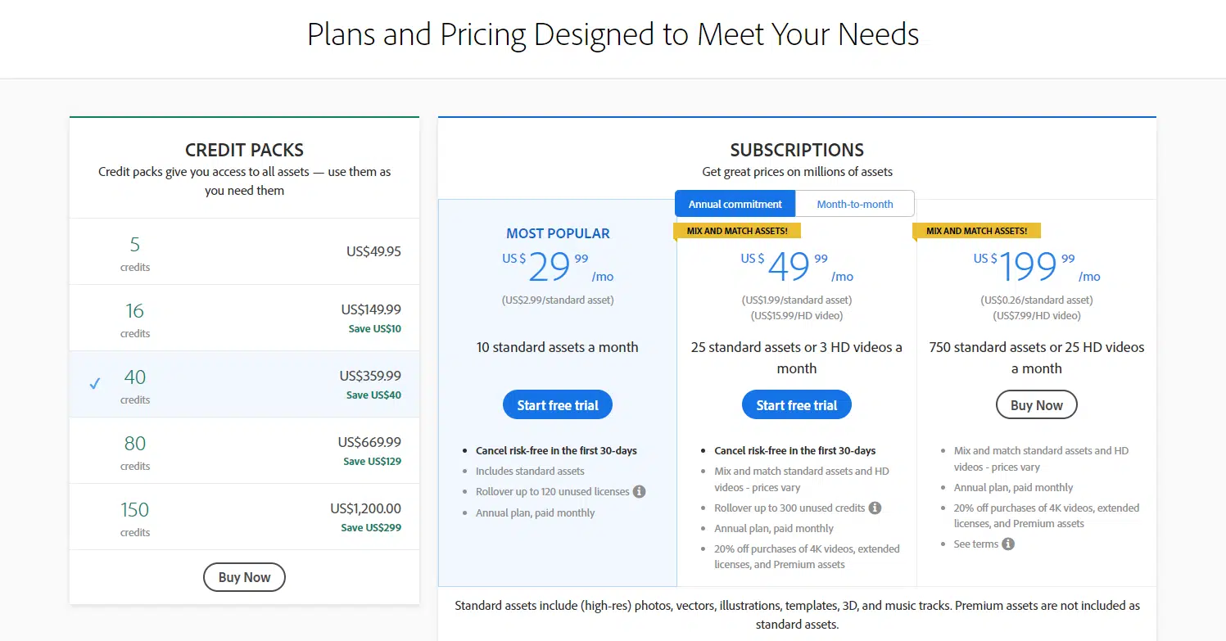Choose the 80 credits pack
The height and width of the screenshot is (641, 1226).
pyautogui.click(x=244, y=451)
